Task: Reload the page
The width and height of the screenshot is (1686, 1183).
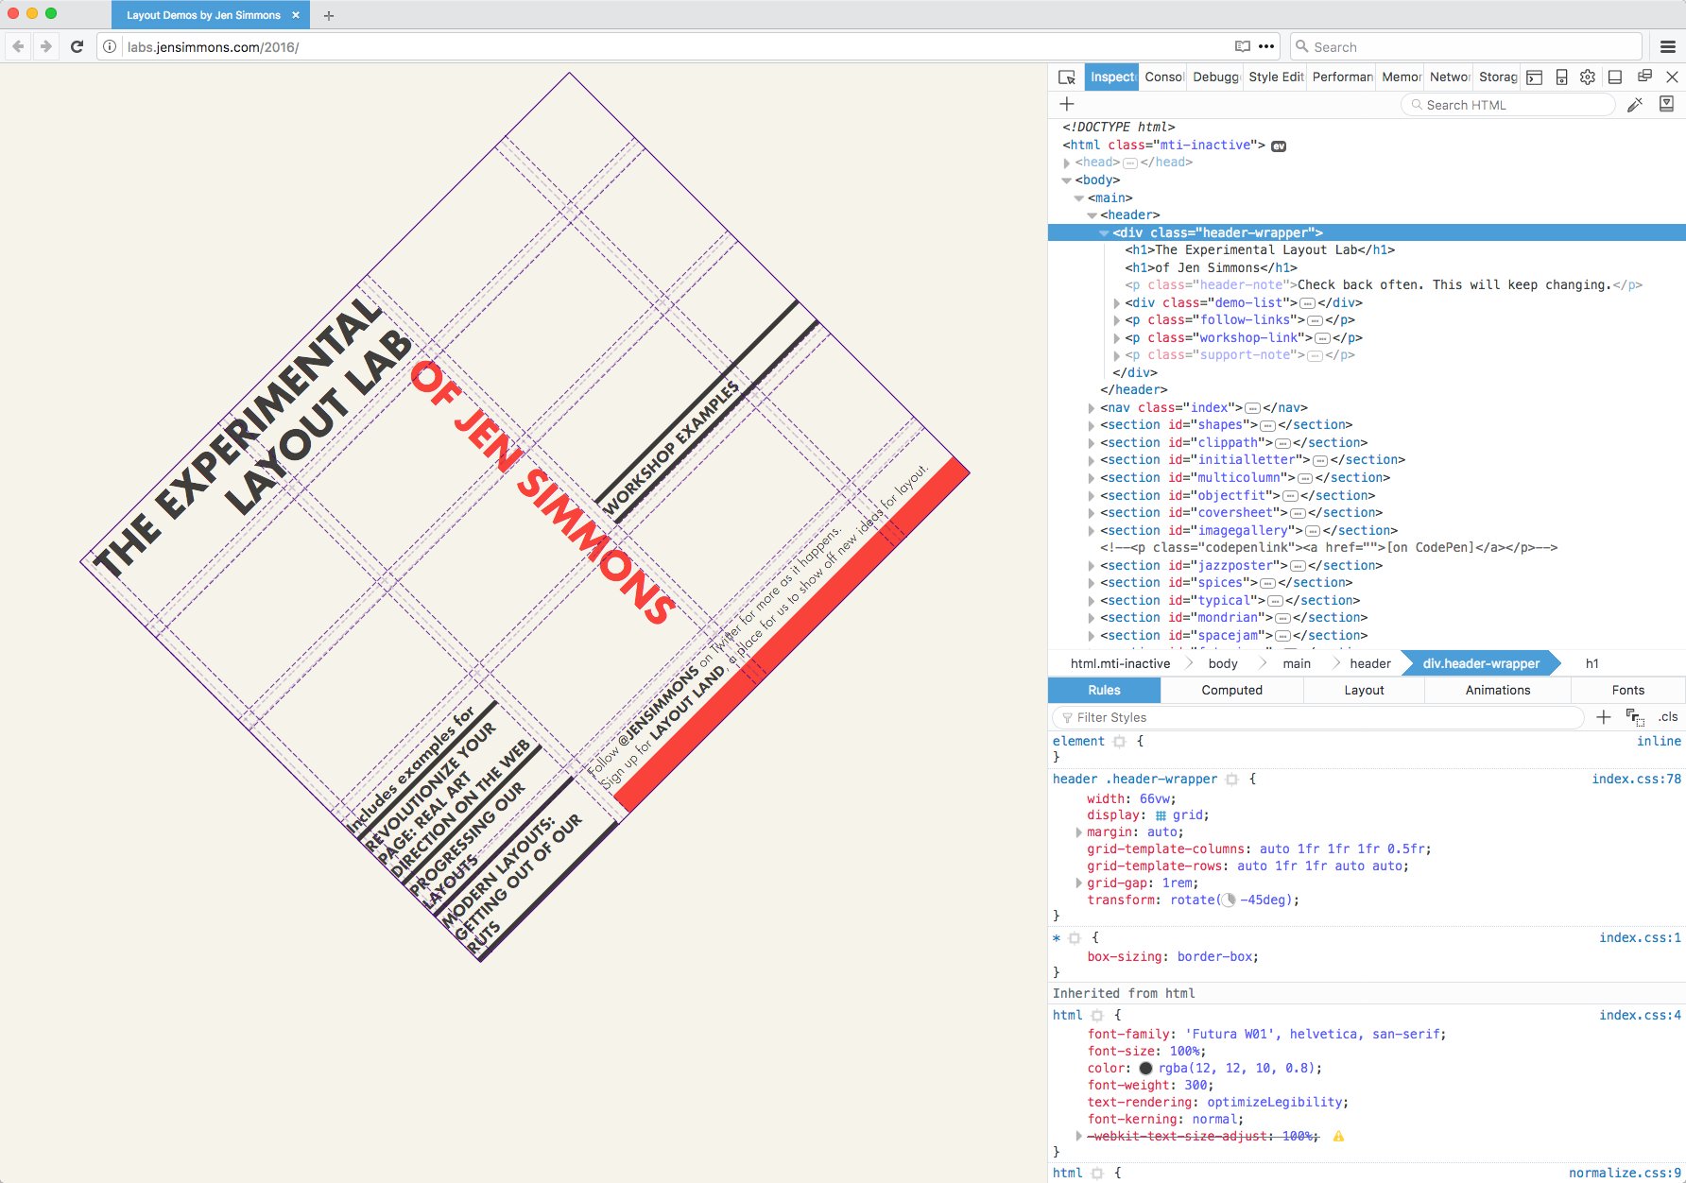Action: coord(77,46)
